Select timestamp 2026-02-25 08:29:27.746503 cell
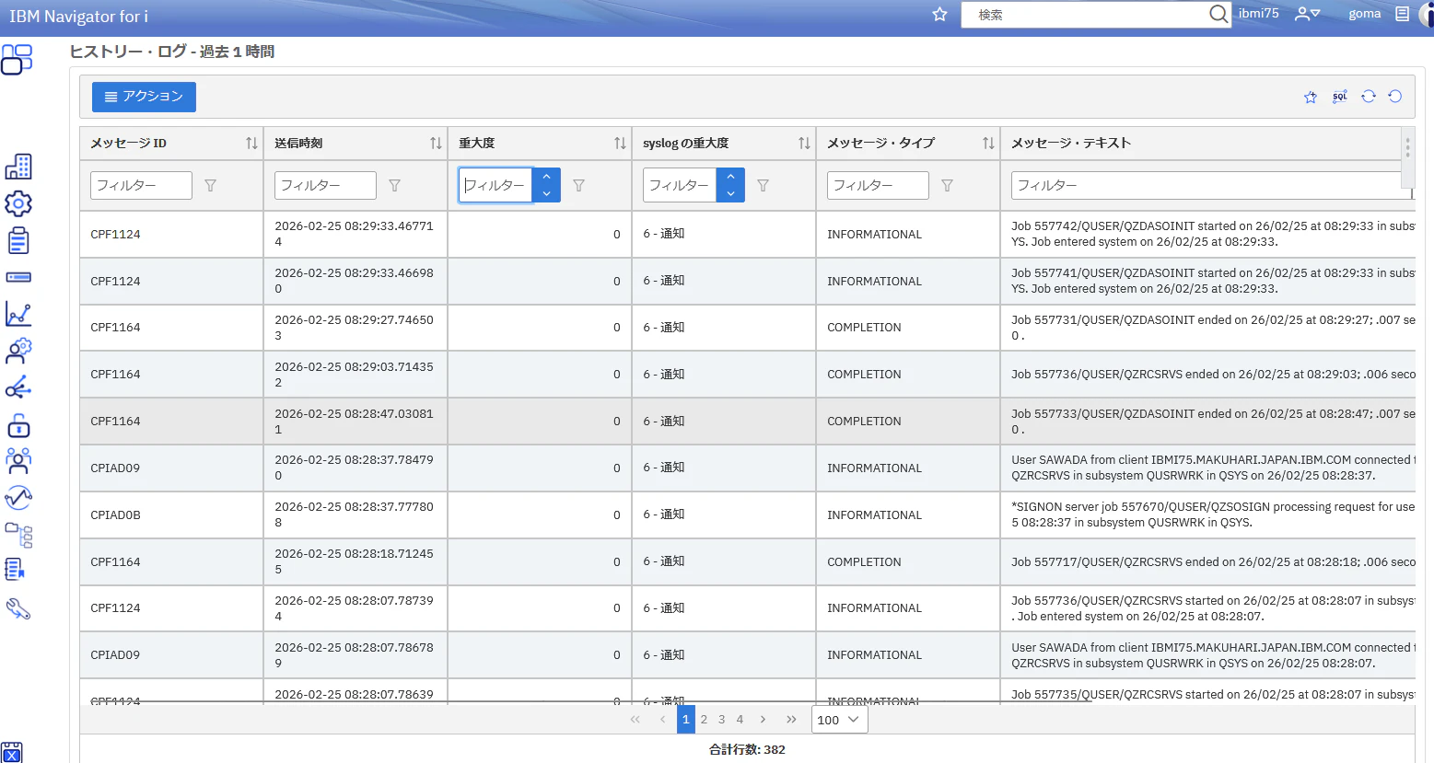 [x=355, y=328]
